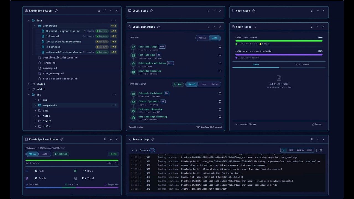
Task: Filter process logs by INFO
Action: (291, 150)
